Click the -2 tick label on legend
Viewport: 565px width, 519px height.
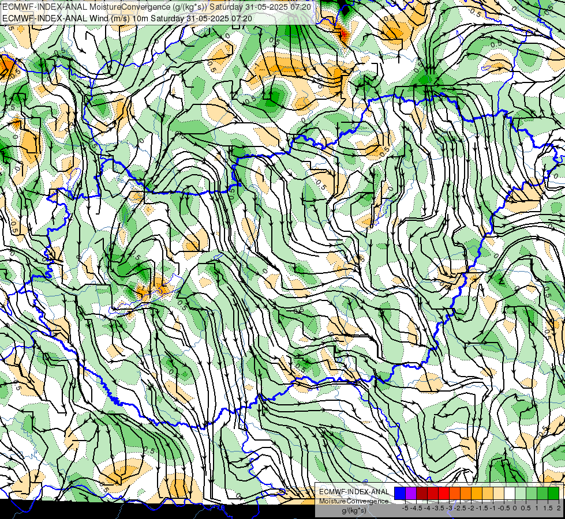click(x=471, y=508)
